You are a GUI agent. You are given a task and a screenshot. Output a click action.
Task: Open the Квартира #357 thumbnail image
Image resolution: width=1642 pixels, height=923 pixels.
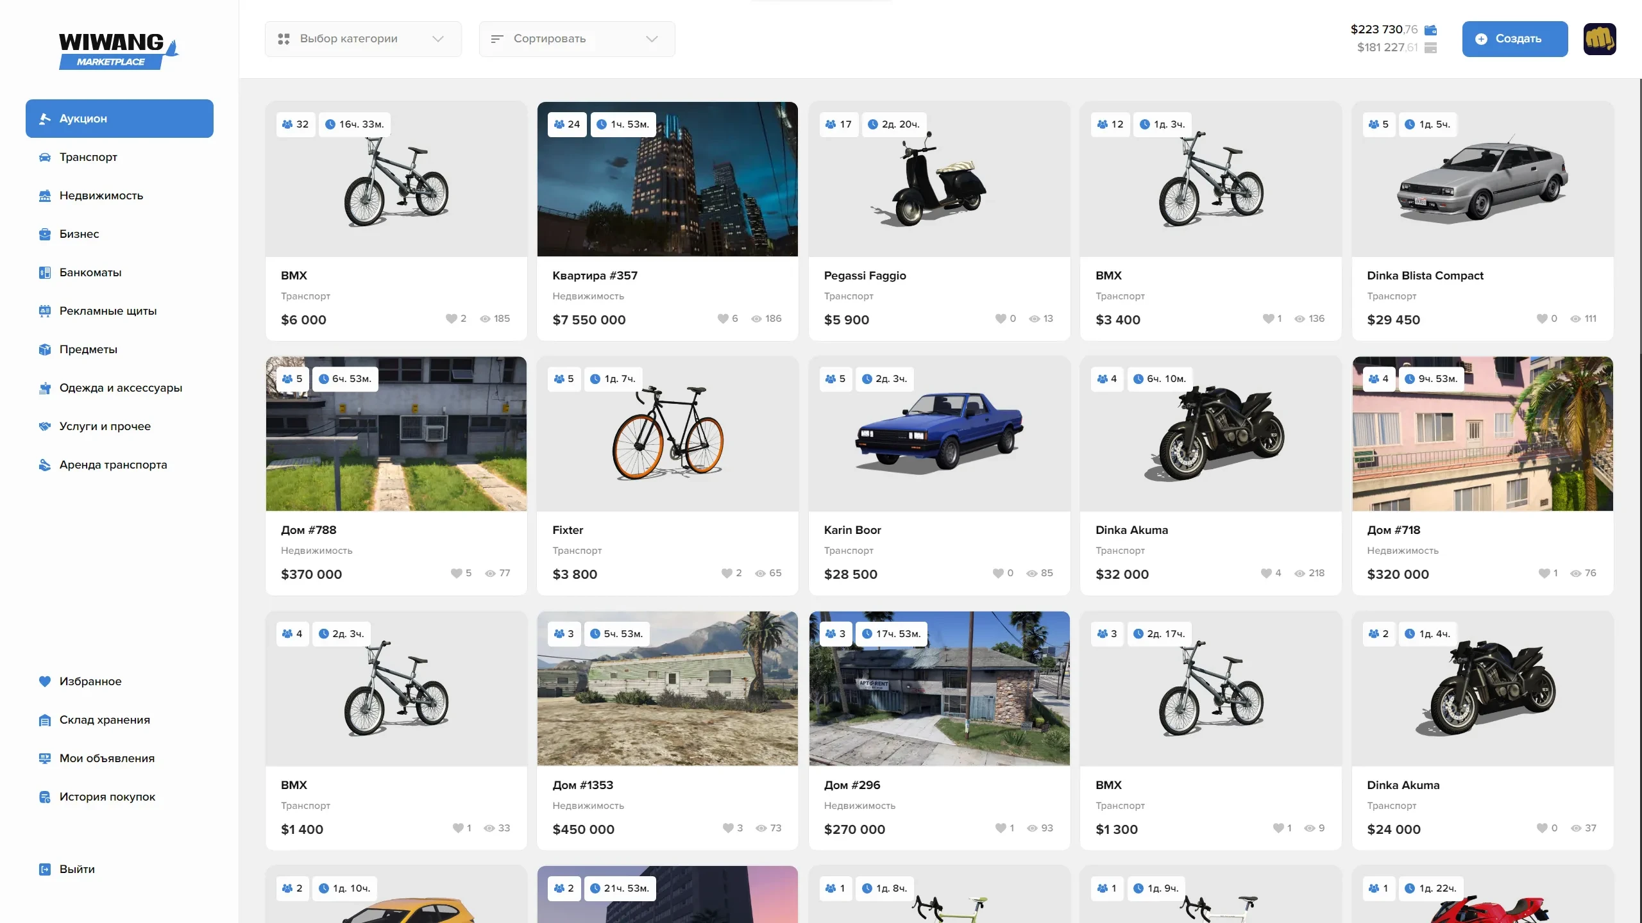(668, 179)
